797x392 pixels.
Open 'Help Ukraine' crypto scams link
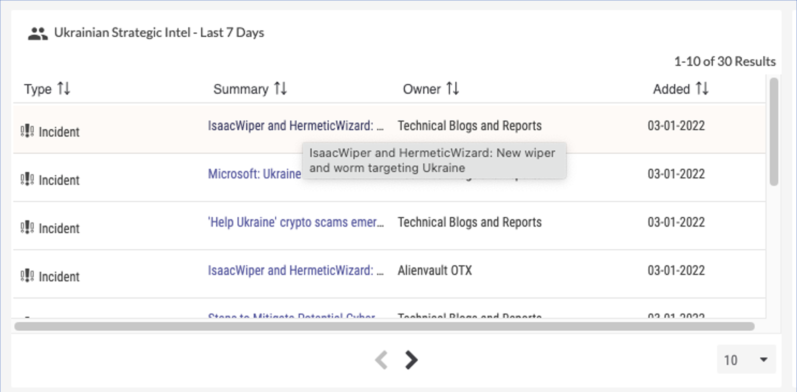(295, 222)
